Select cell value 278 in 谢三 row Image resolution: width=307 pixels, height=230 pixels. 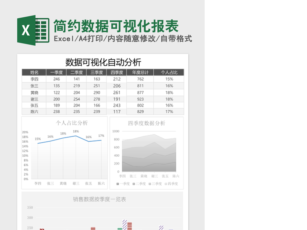coord(97,99)
